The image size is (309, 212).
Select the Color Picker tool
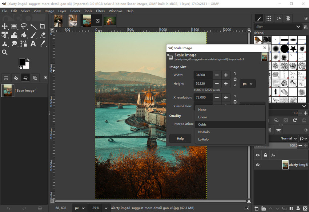click(43, 44)
